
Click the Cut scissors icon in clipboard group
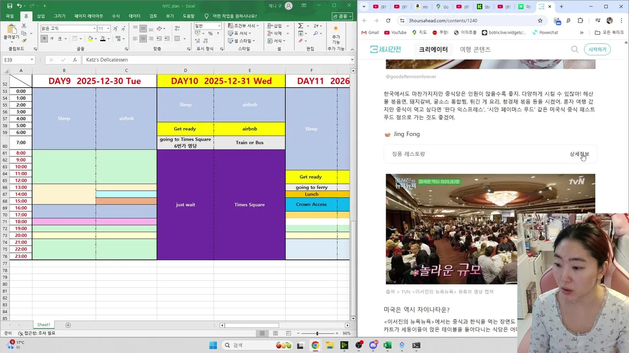click(24, 26)
